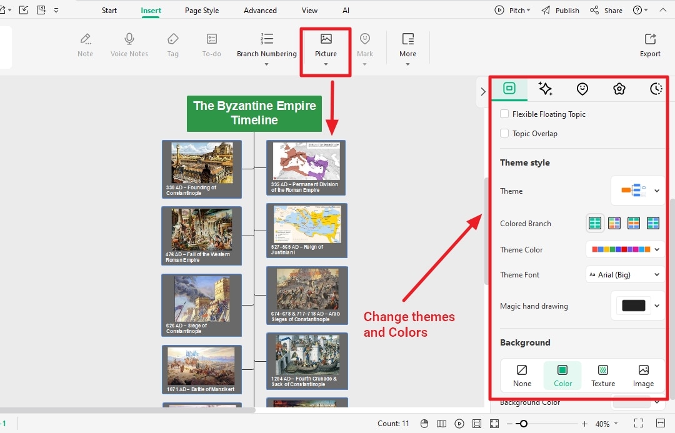The height and width of the screenshot is (433, 675).
Task: Open the flower clipart panel tab
Action: (x=619, y=89)
